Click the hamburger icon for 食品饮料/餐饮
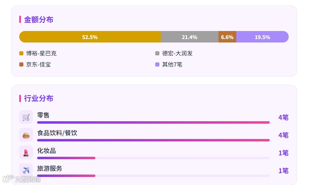The height and width of the screenshot is (185, 309). pos(26,135)
